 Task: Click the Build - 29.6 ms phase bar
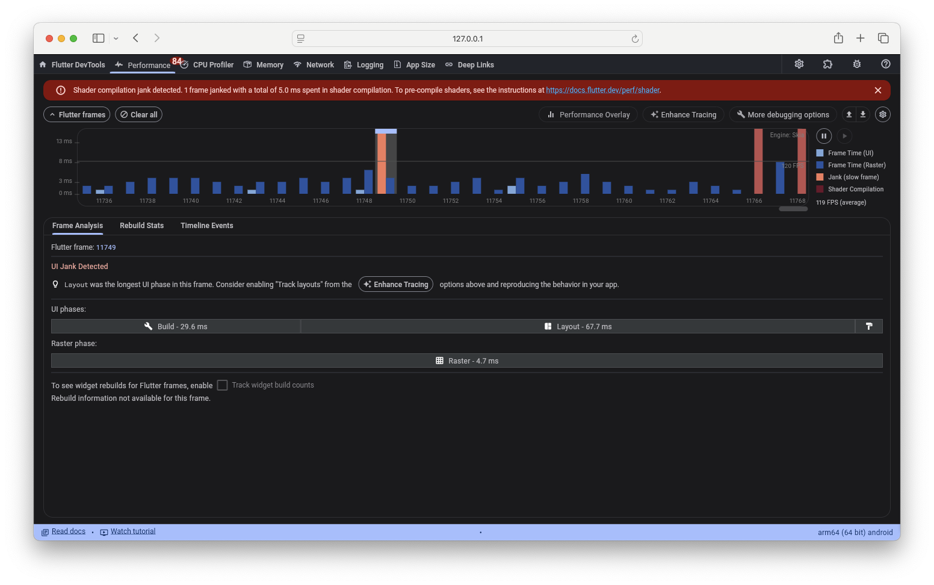point(176,326)
